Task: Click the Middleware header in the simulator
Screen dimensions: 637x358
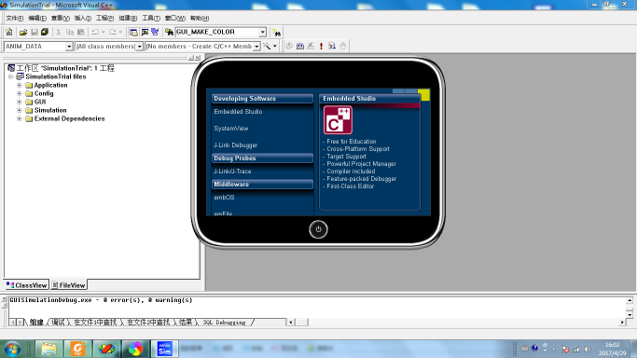Action: (262, 185)
